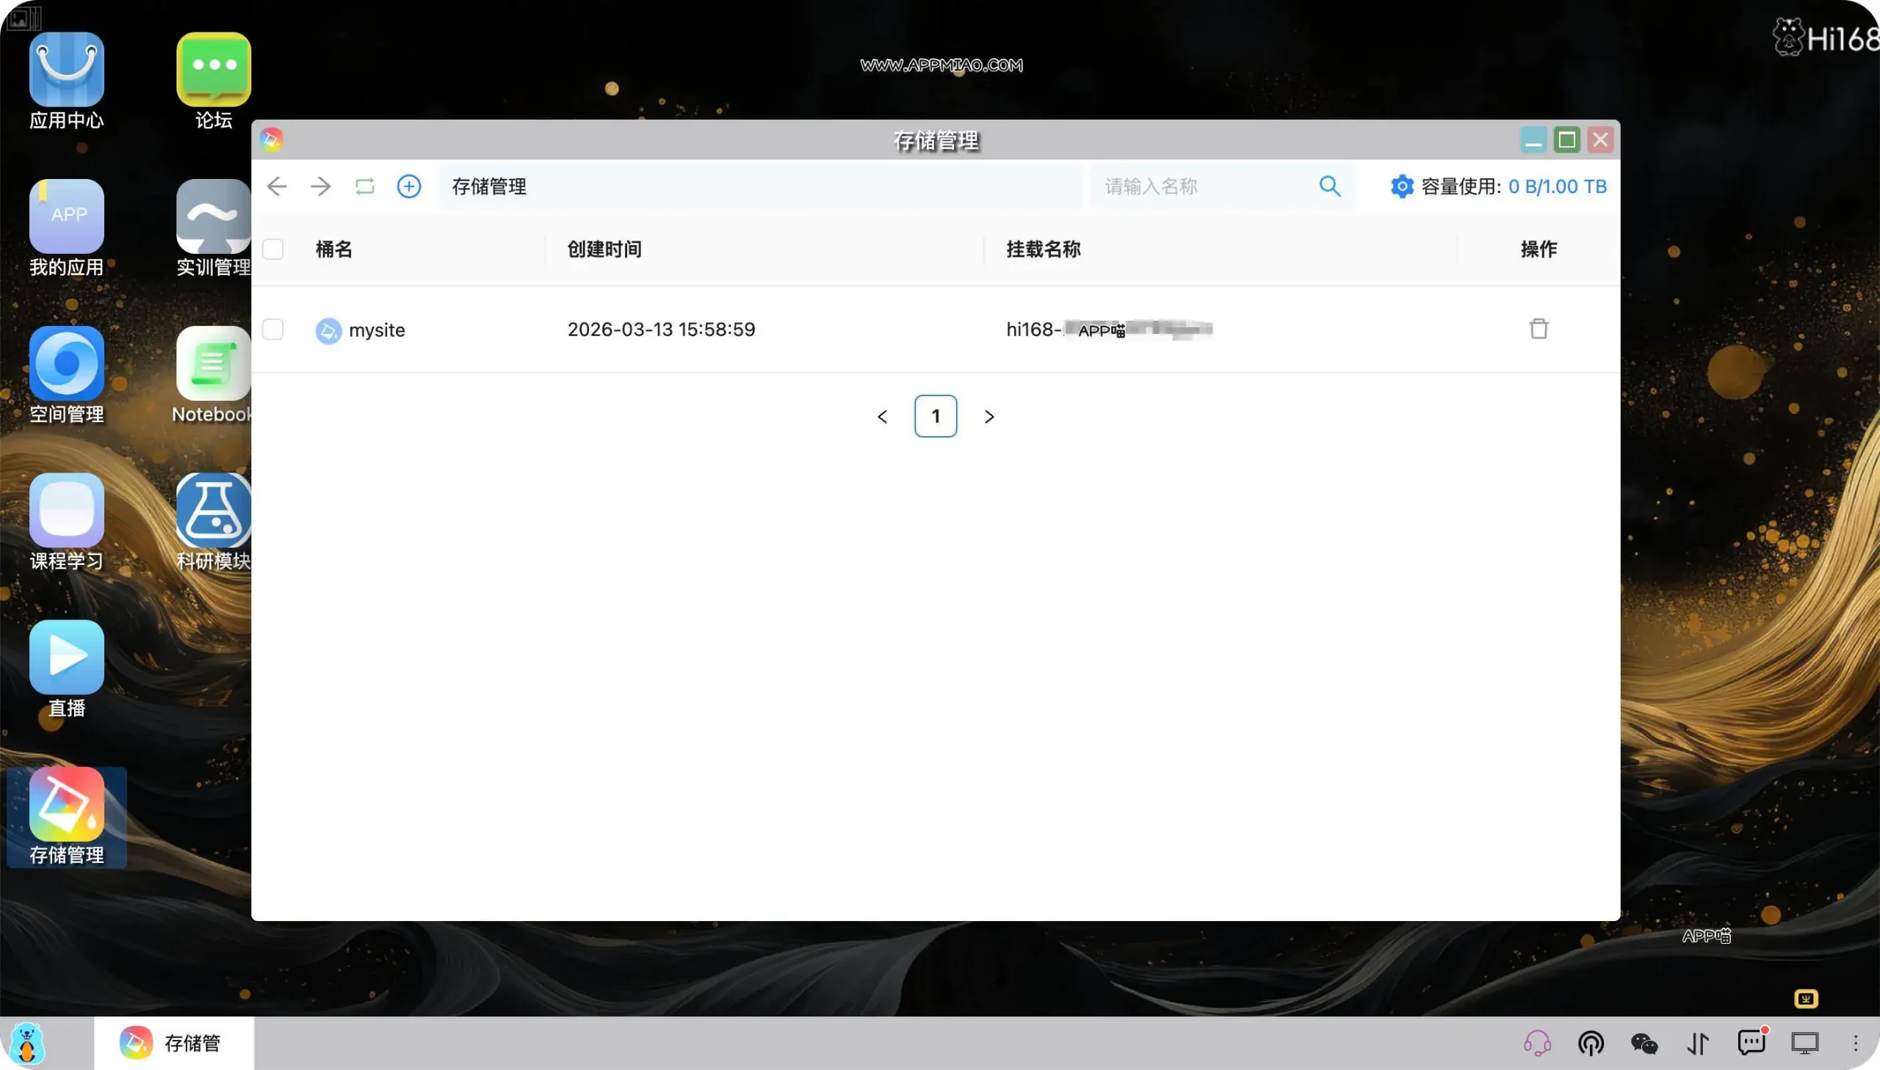Click the search magnifier icon
This screenshot has width=1880, height=1070.
(1329, 186)
